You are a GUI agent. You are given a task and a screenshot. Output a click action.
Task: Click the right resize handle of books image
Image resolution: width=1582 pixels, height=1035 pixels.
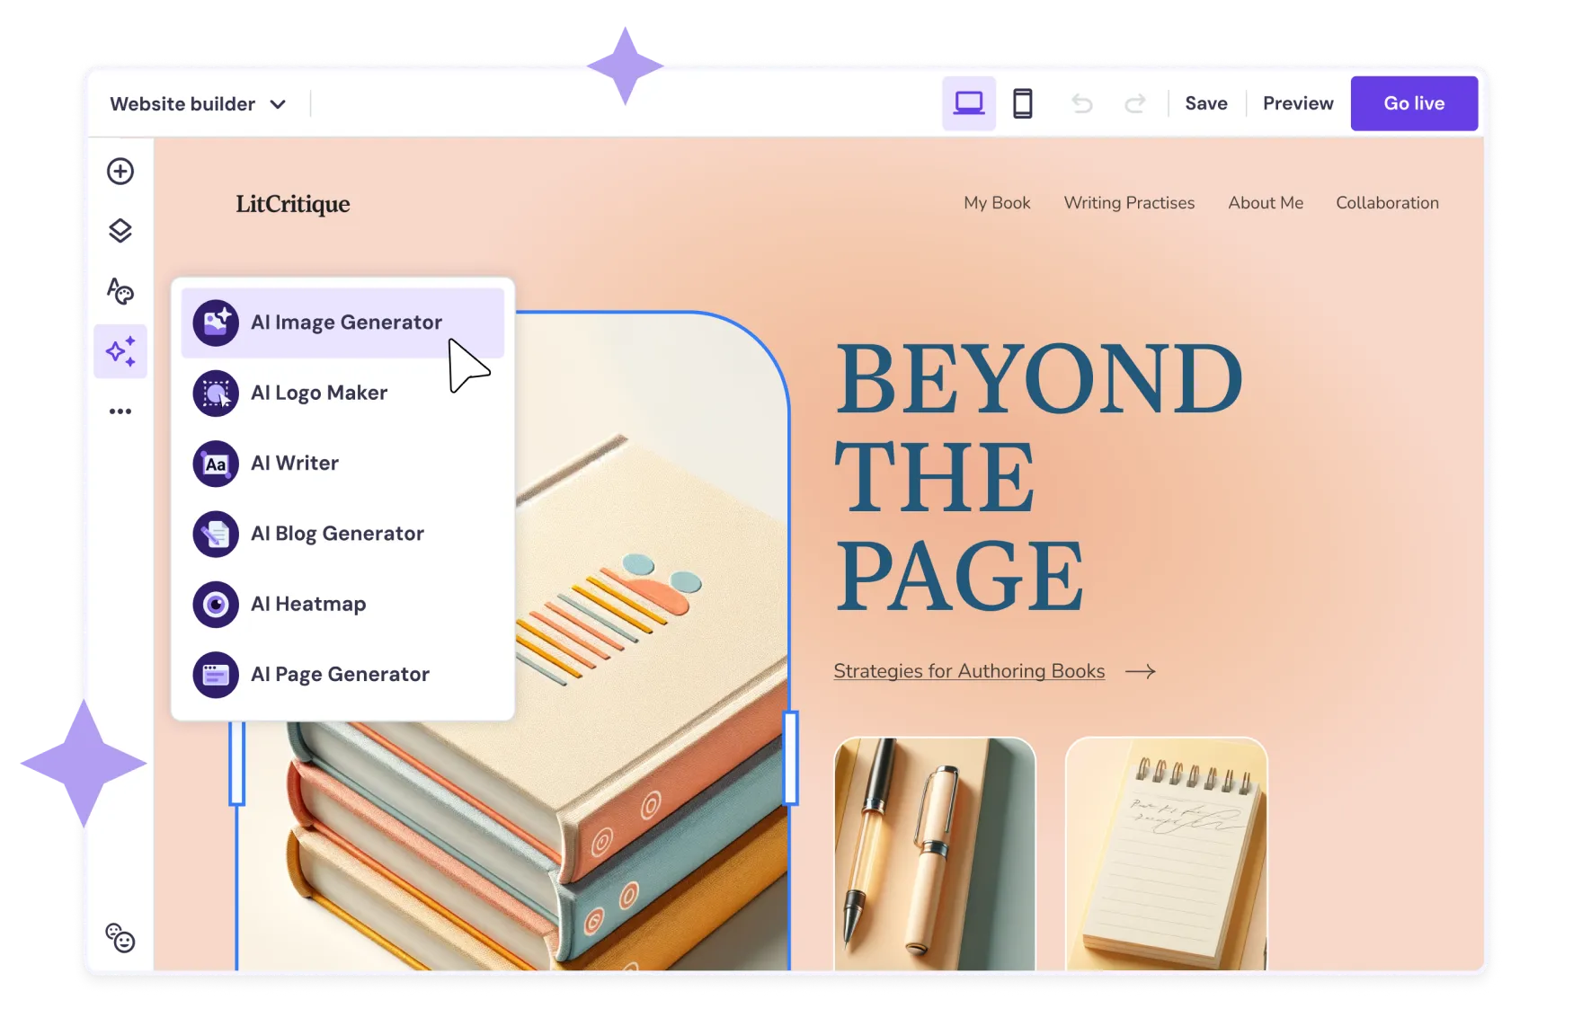point(791,757)
